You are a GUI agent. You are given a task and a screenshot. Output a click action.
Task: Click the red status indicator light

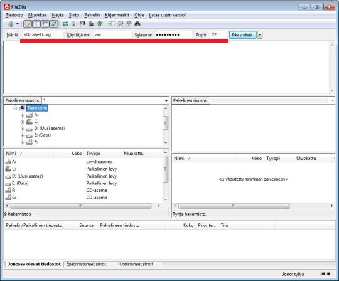pyautogui.click(x=328, y=274)
